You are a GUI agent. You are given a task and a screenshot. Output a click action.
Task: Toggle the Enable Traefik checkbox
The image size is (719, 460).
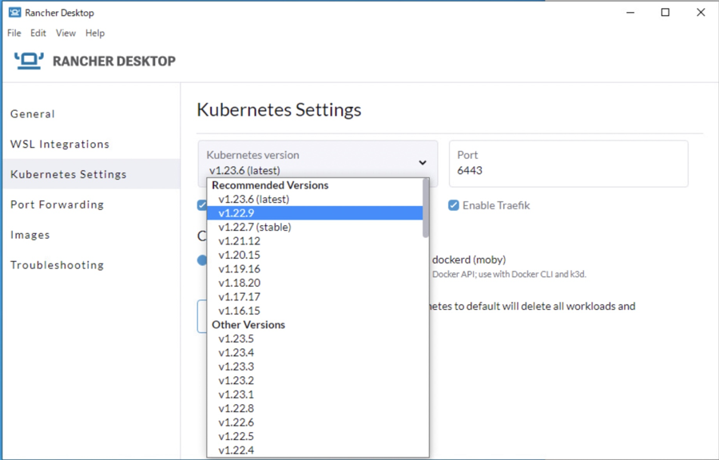tap(454, 205)
